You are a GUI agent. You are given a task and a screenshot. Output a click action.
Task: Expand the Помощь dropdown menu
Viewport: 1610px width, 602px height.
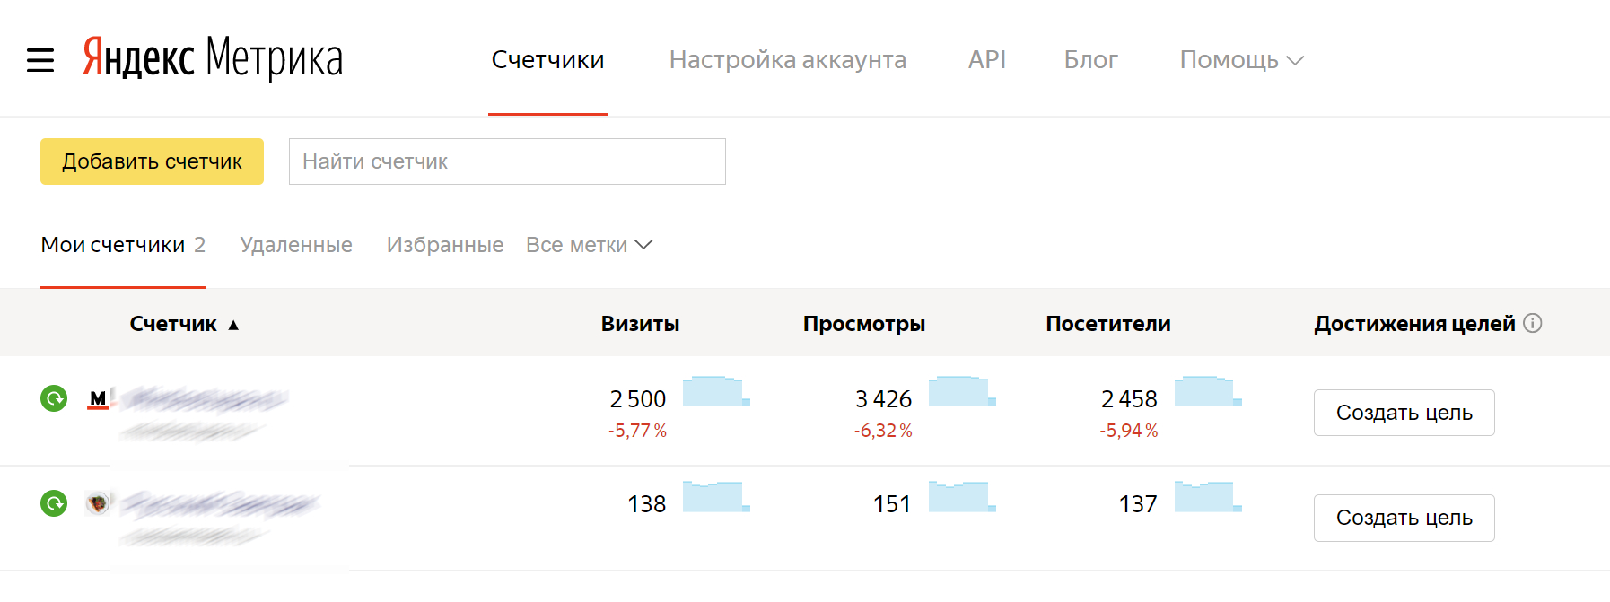click(x=1241, y=60)
